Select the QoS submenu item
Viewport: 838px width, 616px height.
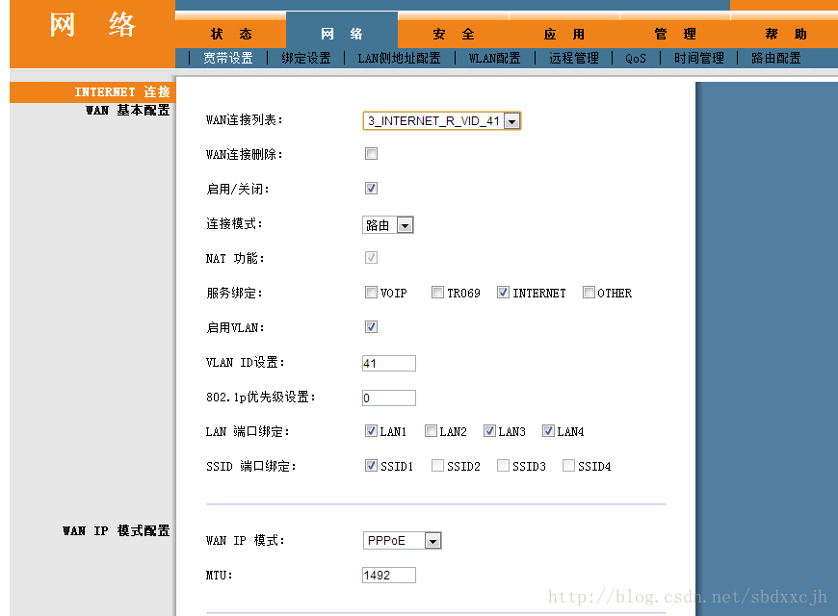pyautogui.click(x=636, y=58)
